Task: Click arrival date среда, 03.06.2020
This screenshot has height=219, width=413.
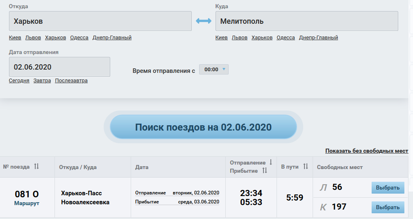Action: tap(199, 202)
